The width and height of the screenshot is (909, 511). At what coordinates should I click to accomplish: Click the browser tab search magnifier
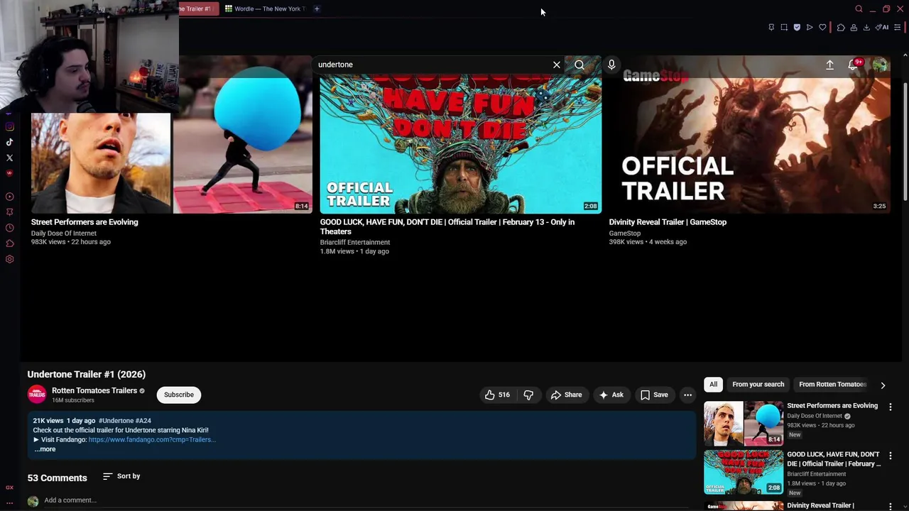[x=859, y=9]
